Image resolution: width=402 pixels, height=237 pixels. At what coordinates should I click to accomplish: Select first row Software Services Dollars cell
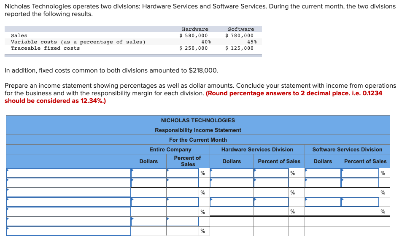[323, 173]
